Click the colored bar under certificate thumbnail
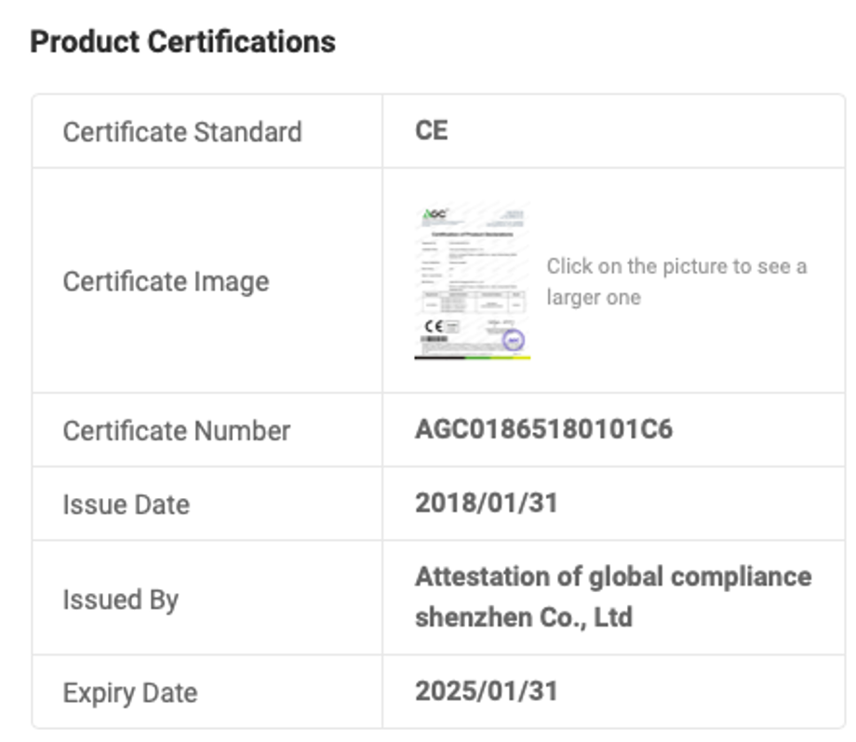Screen dimensions: 856x742 472,357
